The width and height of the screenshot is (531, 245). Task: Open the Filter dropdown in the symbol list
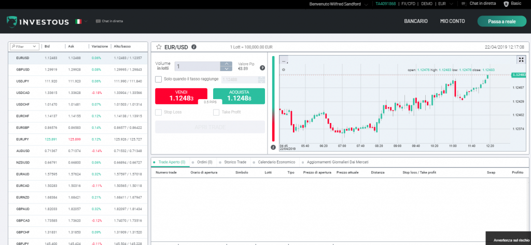[24, 46]
